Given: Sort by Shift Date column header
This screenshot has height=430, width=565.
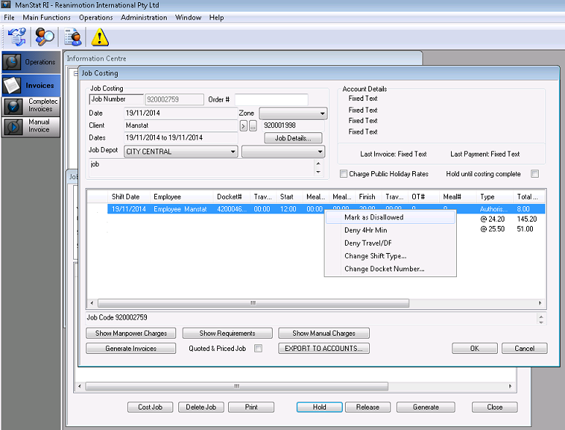Looking at the screenshot, I should tap(129, 197).
